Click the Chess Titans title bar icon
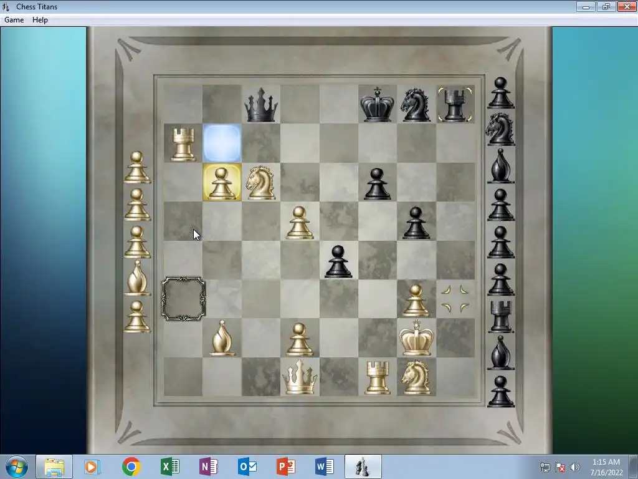Screen dimensions: 638x479 tap(5, 6)
